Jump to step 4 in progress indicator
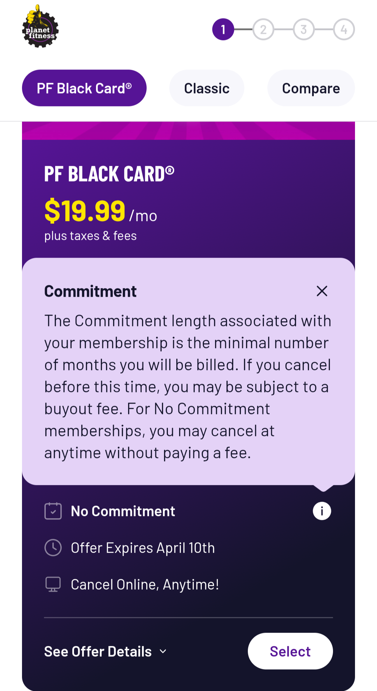Screen dimensions: 377x691 [344, 29]
